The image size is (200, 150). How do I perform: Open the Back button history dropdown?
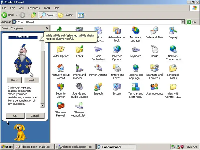pyautogui.click(x=16, y=15)
